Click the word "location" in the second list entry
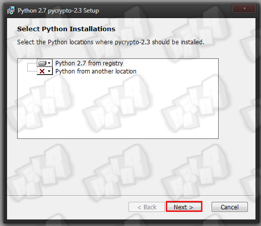The image size is (261, 226). pos(125,71)
